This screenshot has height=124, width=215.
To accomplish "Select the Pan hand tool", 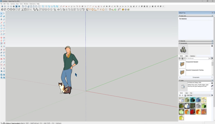I will point(4,59).
